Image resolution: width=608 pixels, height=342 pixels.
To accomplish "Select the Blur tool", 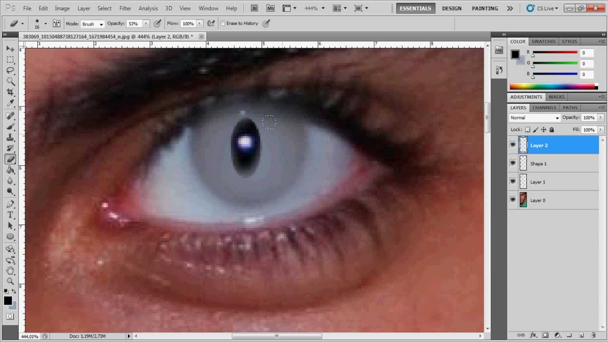I will pyautogui.click(x=10, y=181).
